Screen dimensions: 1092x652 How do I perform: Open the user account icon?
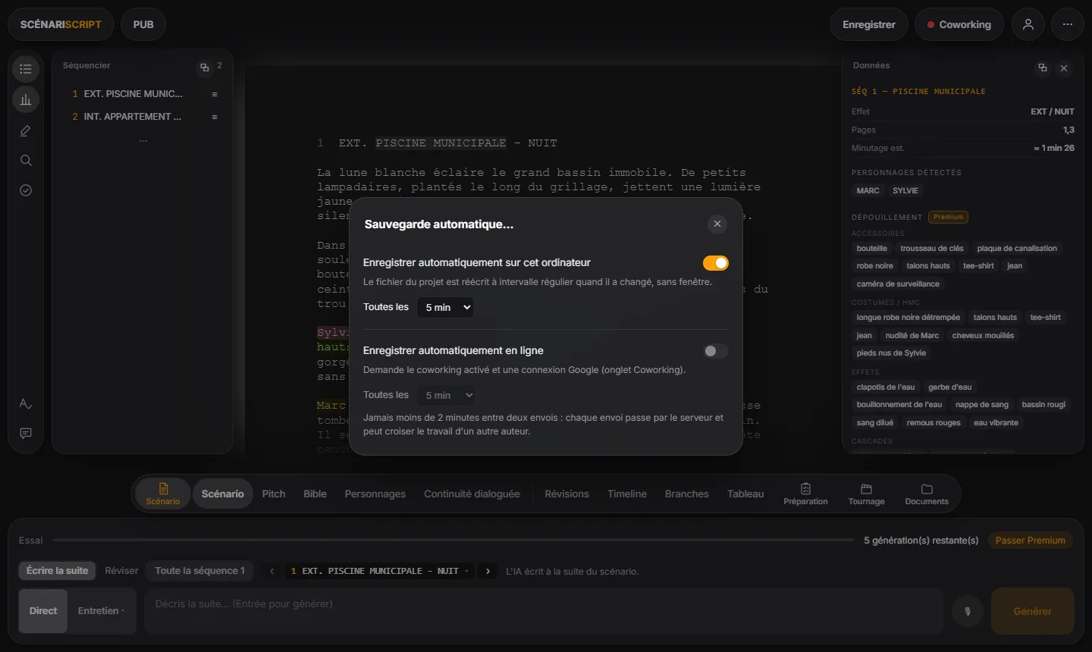click(x=1028, y=24)
